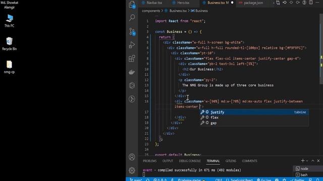Click the CRLF line ending indicator
The height and width of the screenshot is (181, 323).
(x=219, y=179)
